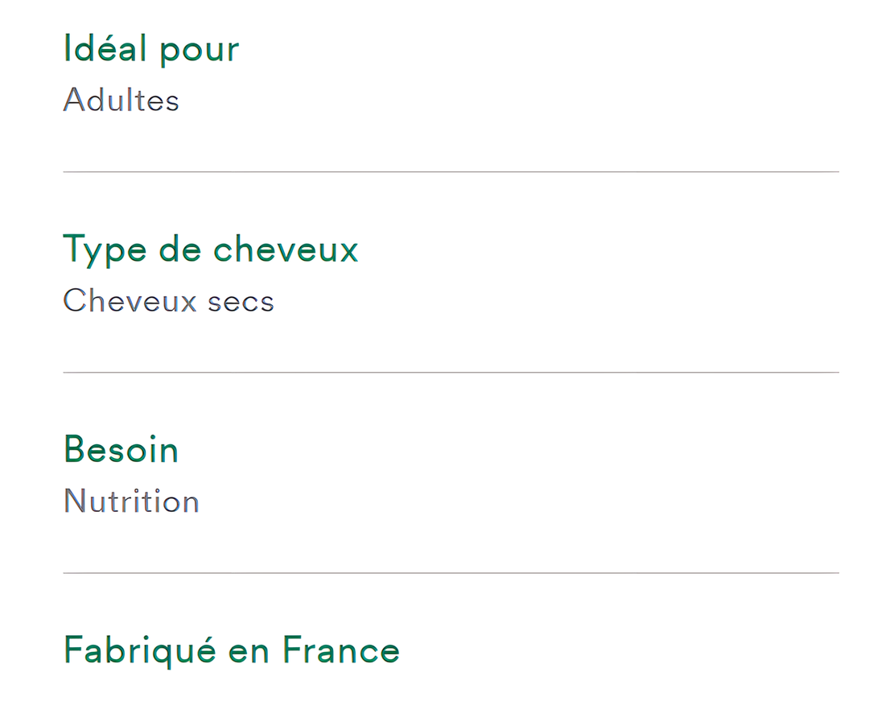This screenshot has width=869, height=726.
Task: Select the 'Cheveux secs' value text
Action: click(168, 301)
